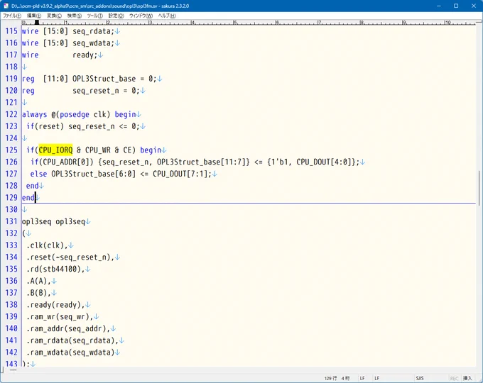The height and width of the screenshot is (383, 483).
Task: Minimize the sakura editor window
Action: pos(439,6)
